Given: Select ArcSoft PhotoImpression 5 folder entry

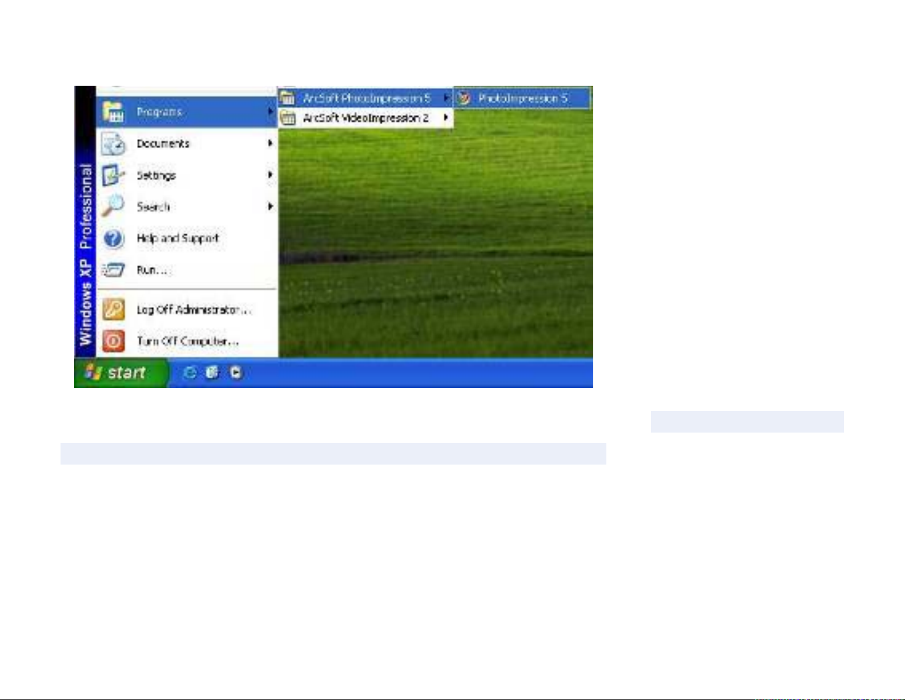Looking at the screenshot, I should [366, 98].
